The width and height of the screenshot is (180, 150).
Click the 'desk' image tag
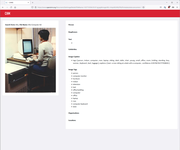(x=75, y=106)
